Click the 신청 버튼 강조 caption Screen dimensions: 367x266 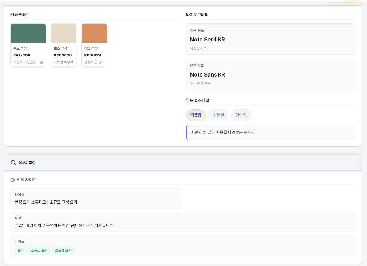click(94, 62)
